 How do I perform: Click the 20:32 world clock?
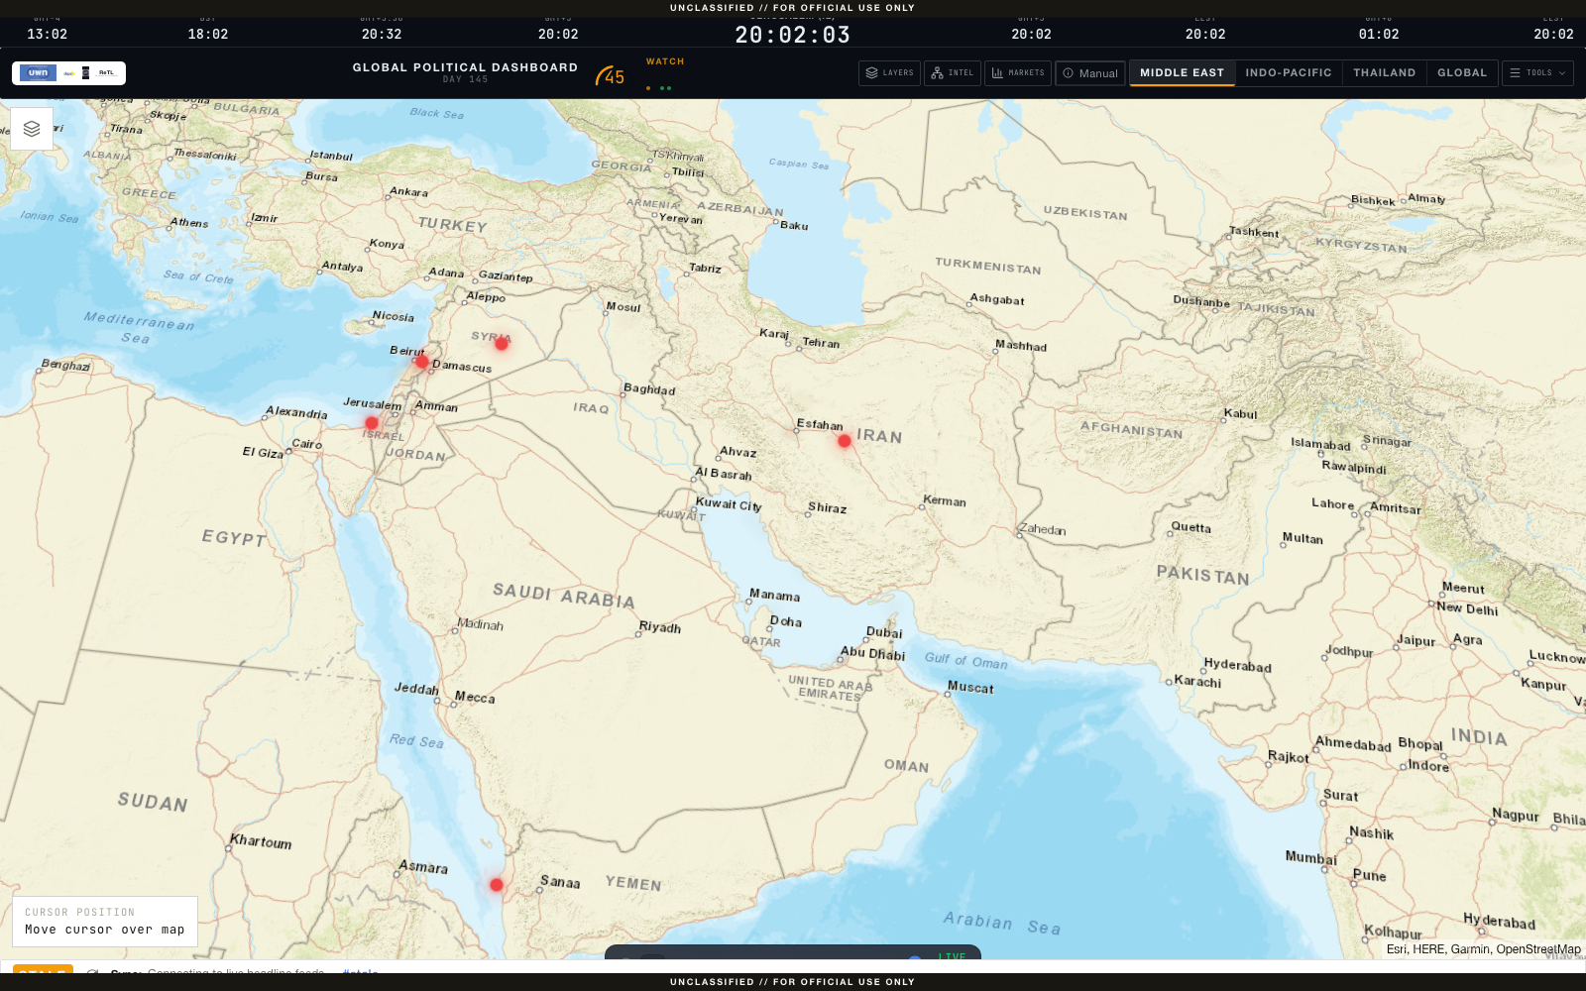pos(382,34)
